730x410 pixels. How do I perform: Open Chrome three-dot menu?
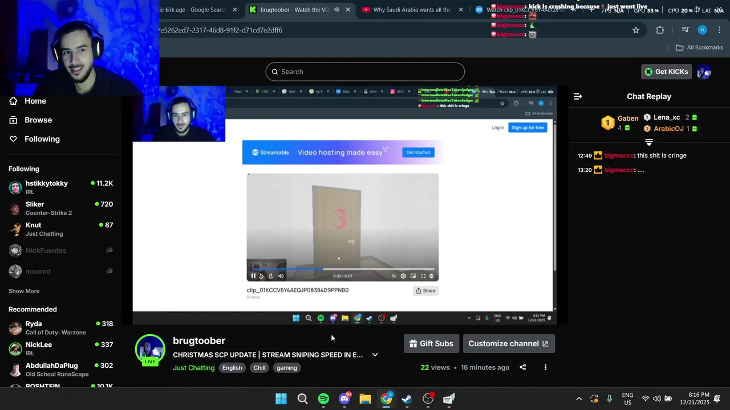point(720,30)
